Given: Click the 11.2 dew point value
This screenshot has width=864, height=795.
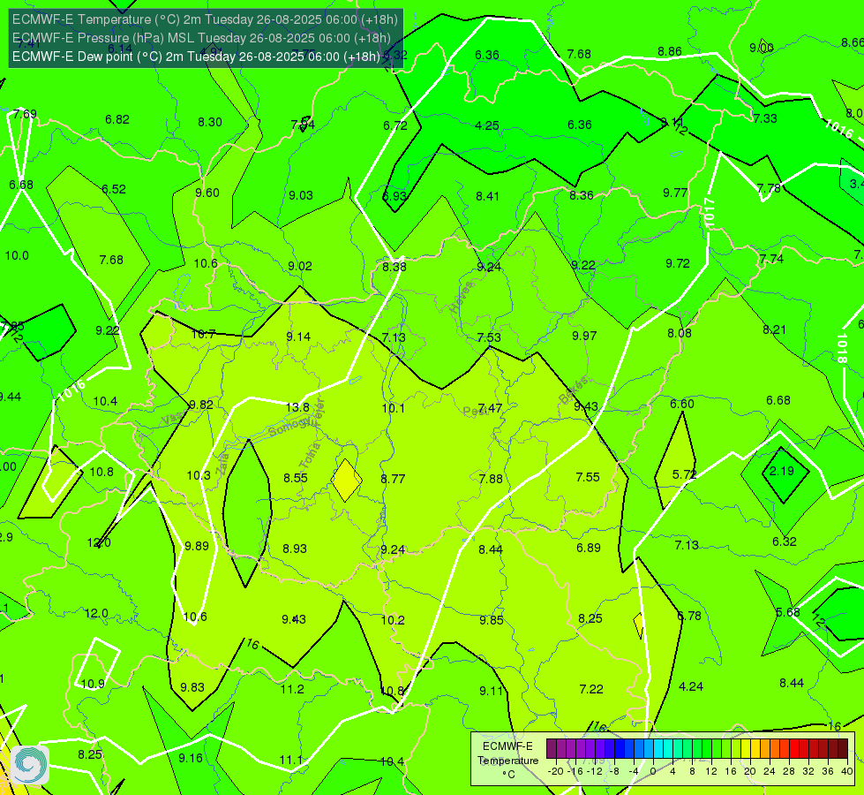Looking at the screenshot, I should point(292,689).
